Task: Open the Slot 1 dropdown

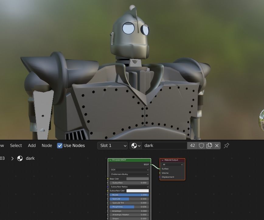Action: pos(113,145)
